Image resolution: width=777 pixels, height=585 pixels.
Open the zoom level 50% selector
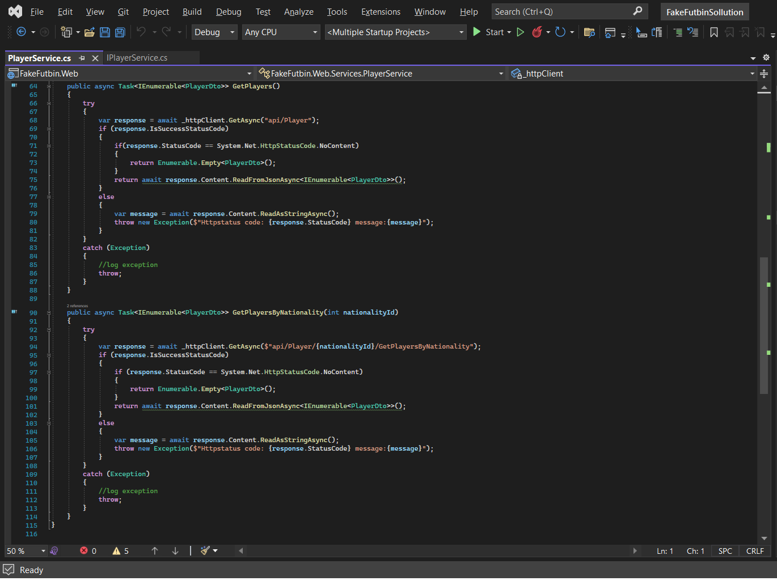tap(25, 550)
